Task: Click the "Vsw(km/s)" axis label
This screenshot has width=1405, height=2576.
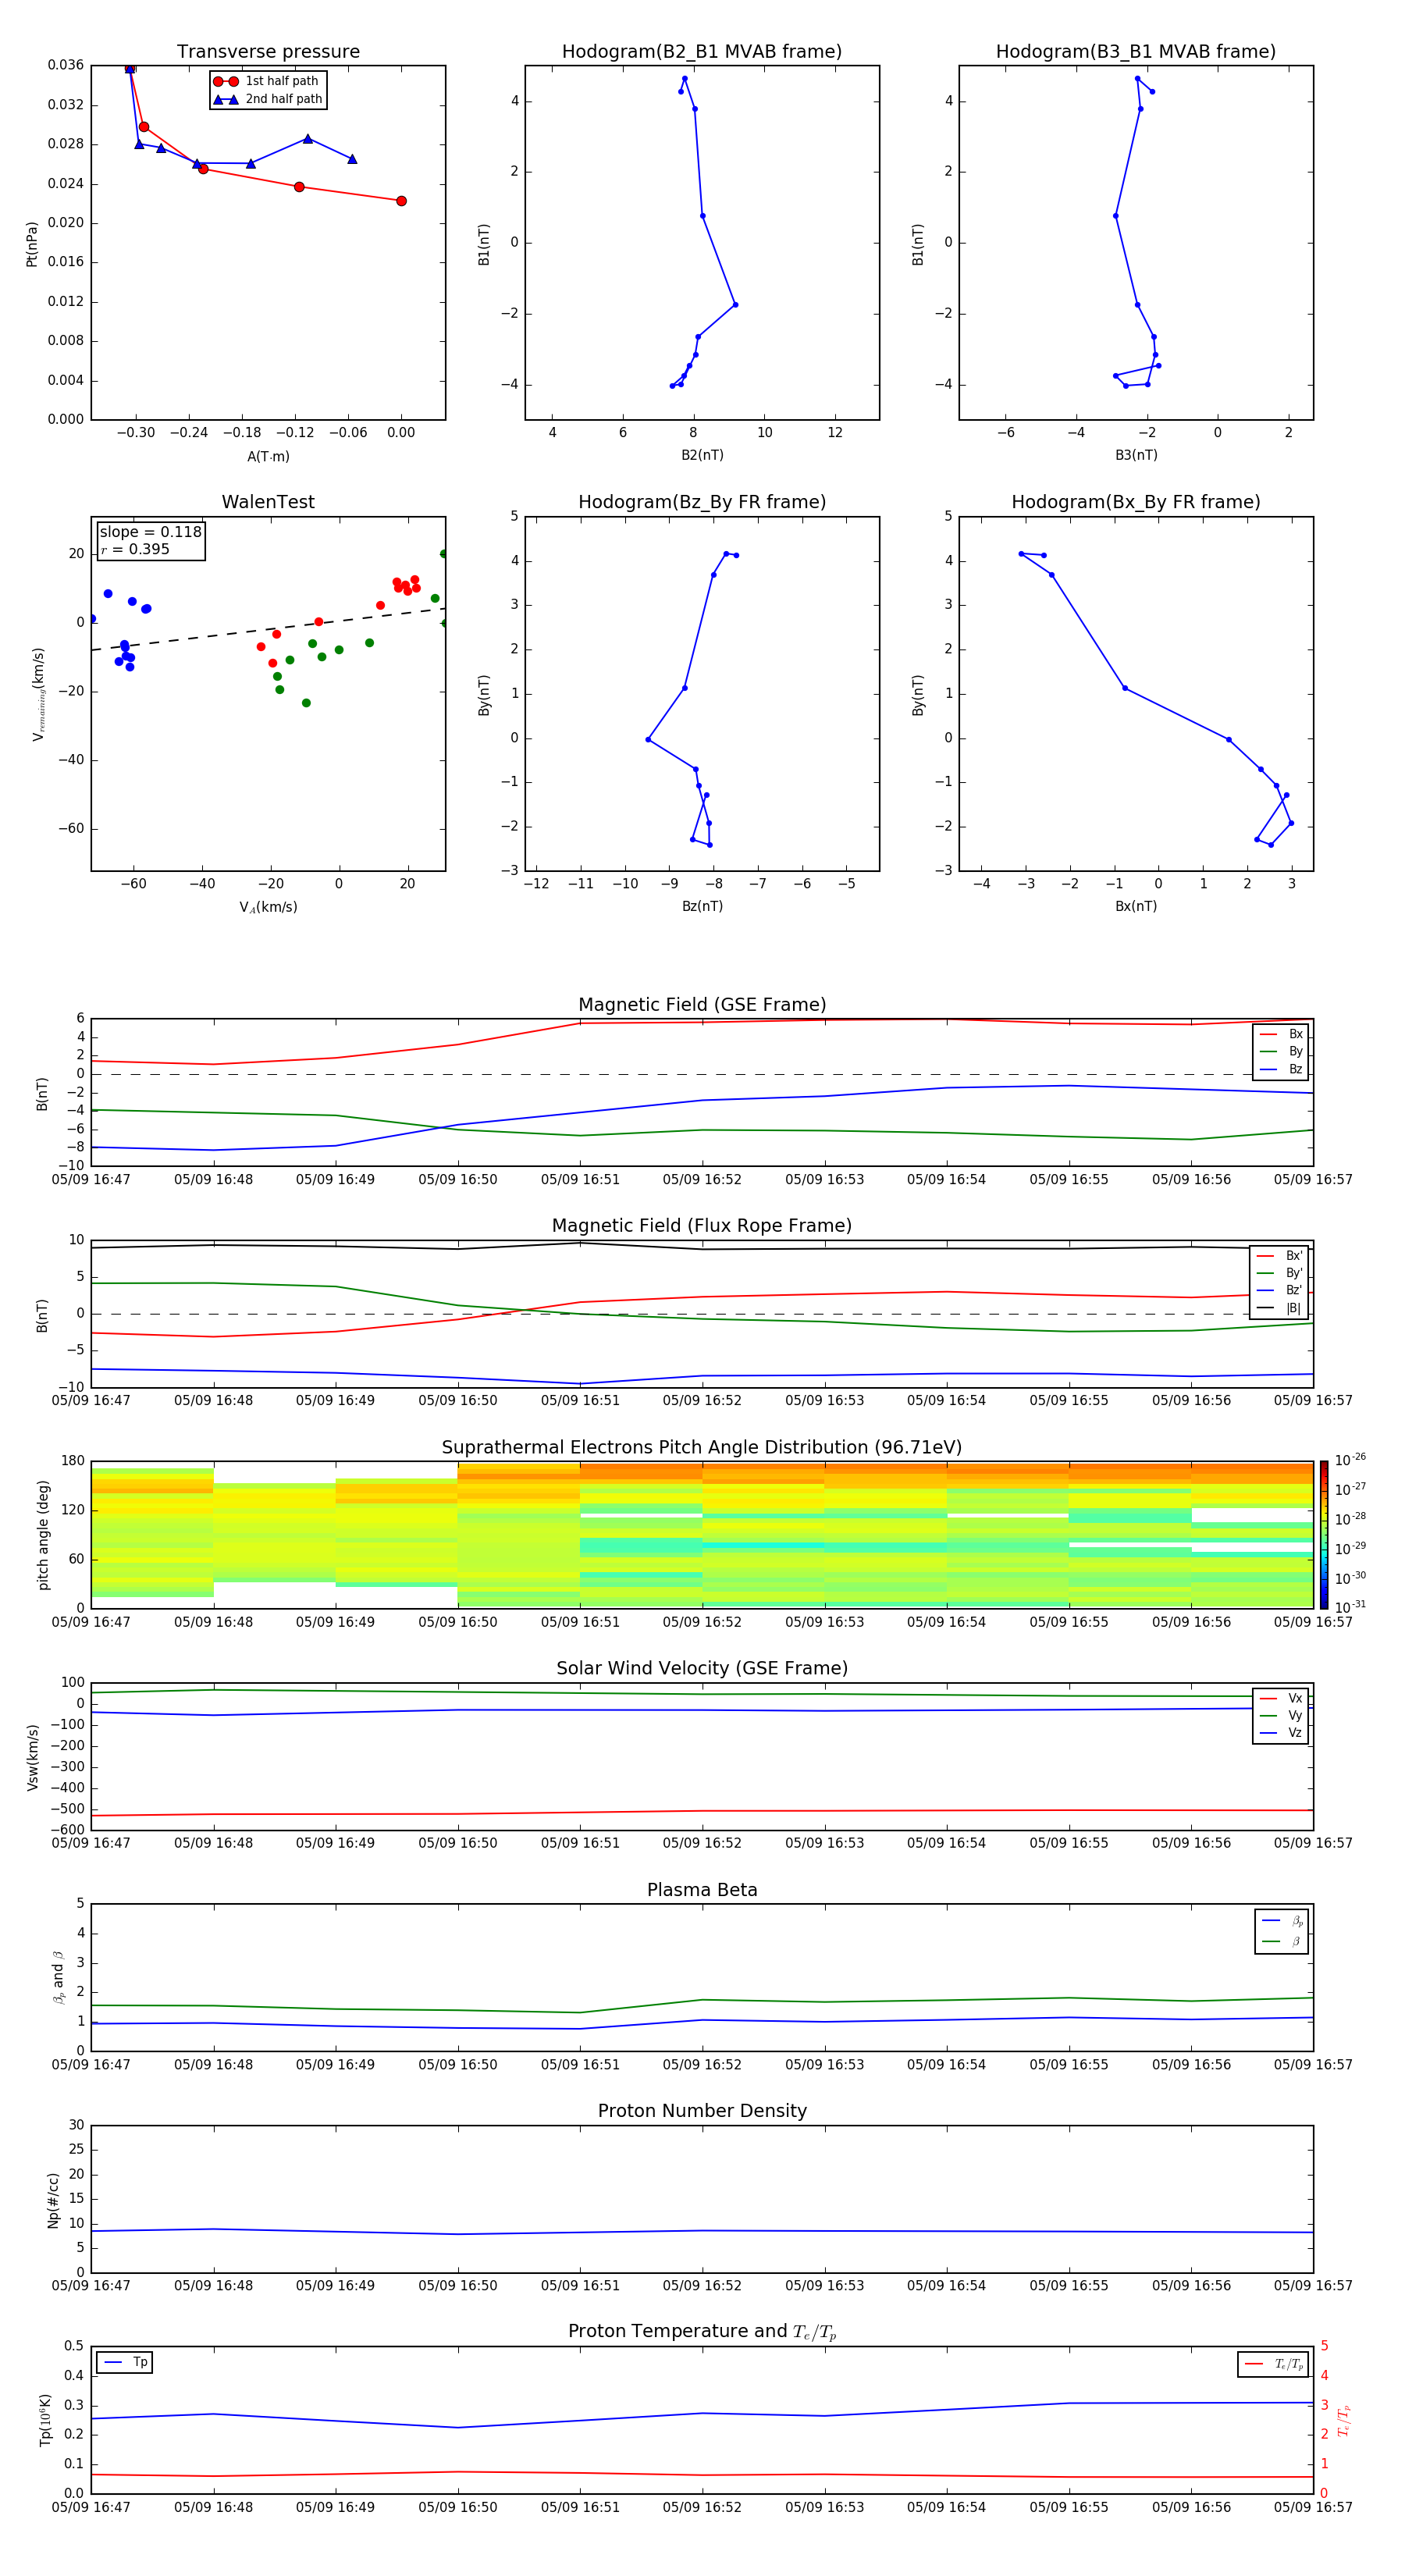Action: pyautogui.click(x=33, y=1757)
